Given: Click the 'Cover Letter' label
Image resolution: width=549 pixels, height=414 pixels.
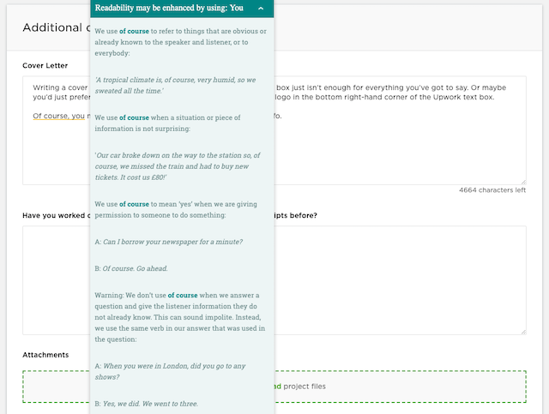Looking at the screenshot, I should (45, 65).
